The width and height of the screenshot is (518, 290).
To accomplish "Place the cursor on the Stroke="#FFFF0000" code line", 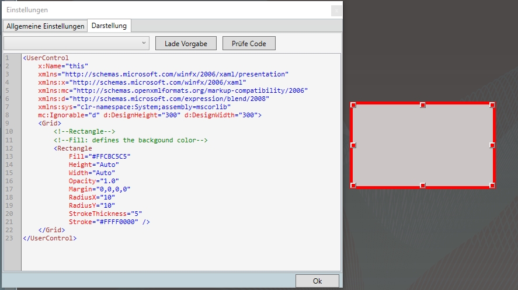I will coord(109,222).
